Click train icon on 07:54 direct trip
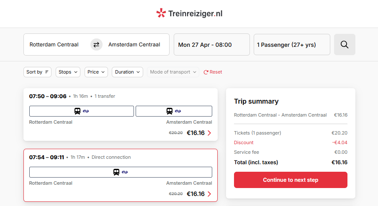This screenshot has width=378, height=206. 116,172
